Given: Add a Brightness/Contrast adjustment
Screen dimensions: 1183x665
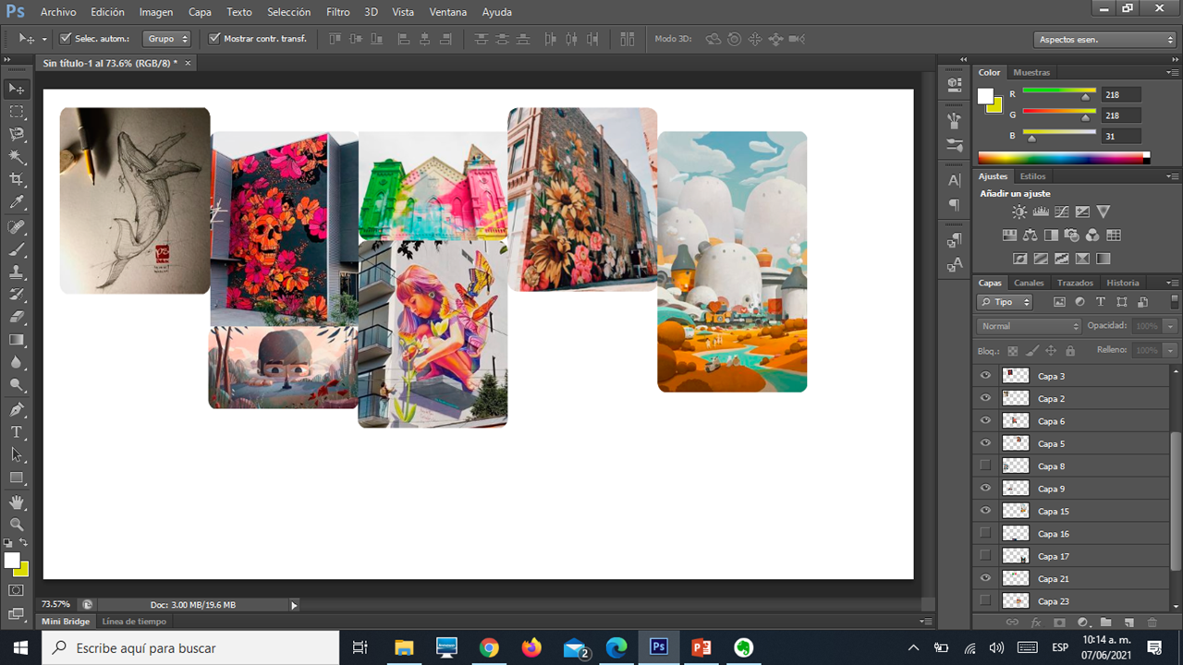Looking at the screenshot, I should coord(1019,212).
